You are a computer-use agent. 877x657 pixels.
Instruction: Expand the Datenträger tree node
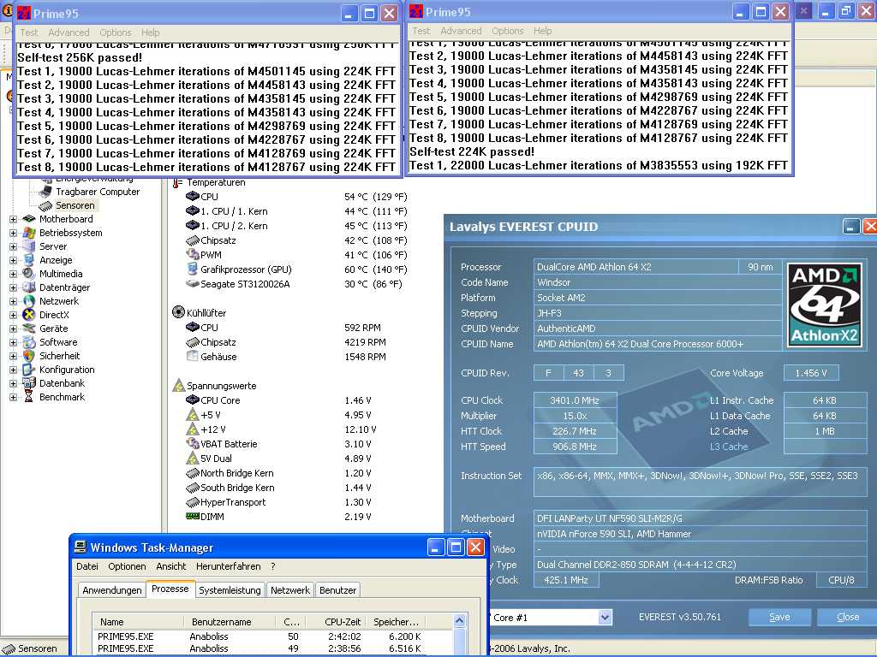coord(13,287)
